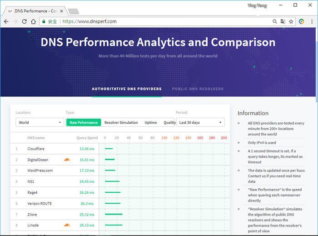Click the DNS name column header
The height and width of the screenshot is (236, 318).
click(x=36, y=138)
